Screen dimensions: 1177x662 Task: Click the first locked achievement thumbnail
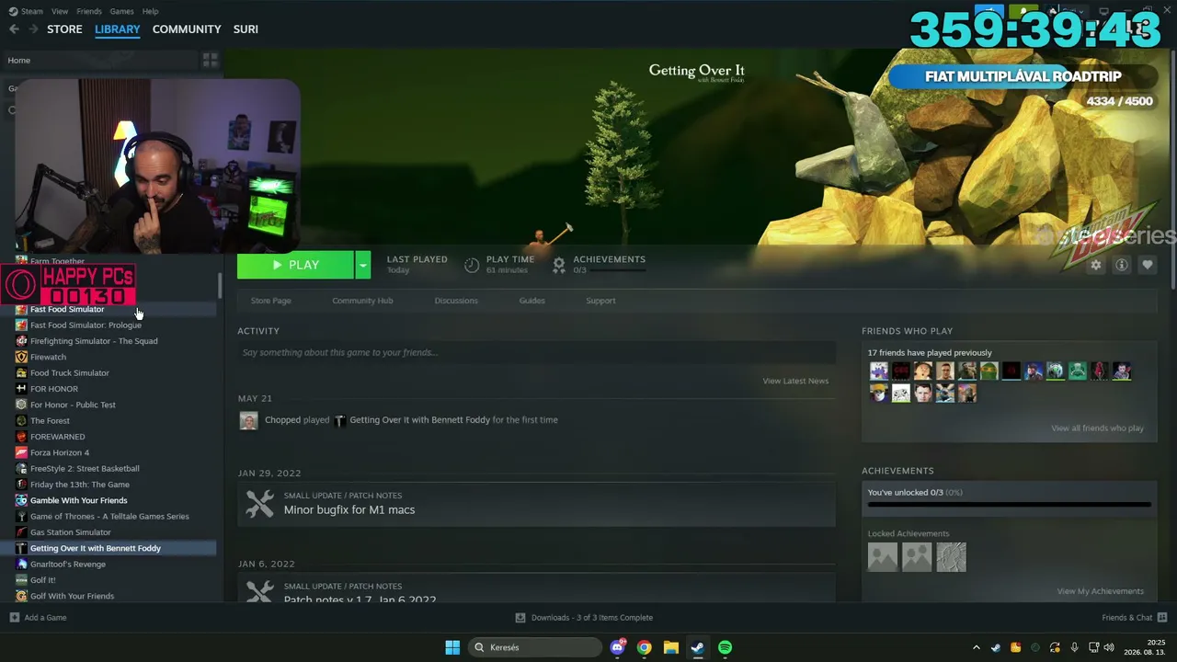pos(883,556)
